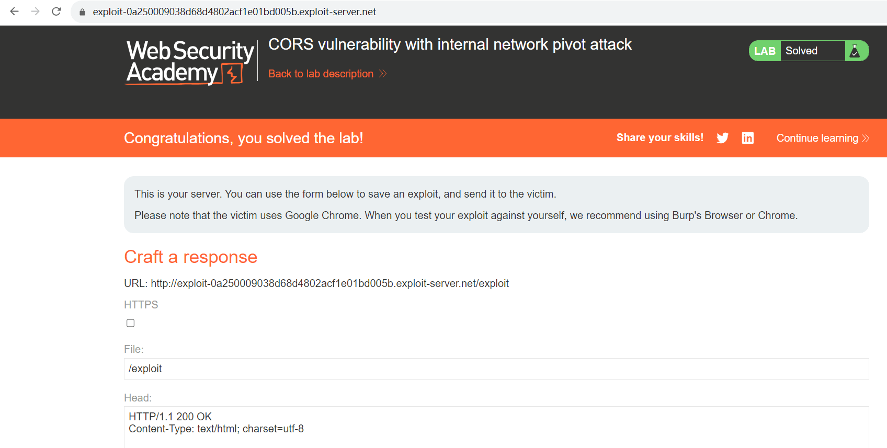Screen dimensions: 887x448
Task: Click the browser address bar URL
Action: pyautogui.click(x=234, y=12)
